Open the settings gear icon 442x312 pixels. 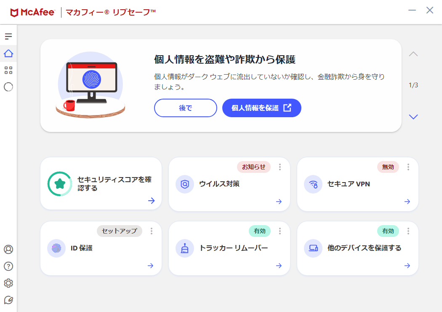pyautogui.click(x=8, y=283)
